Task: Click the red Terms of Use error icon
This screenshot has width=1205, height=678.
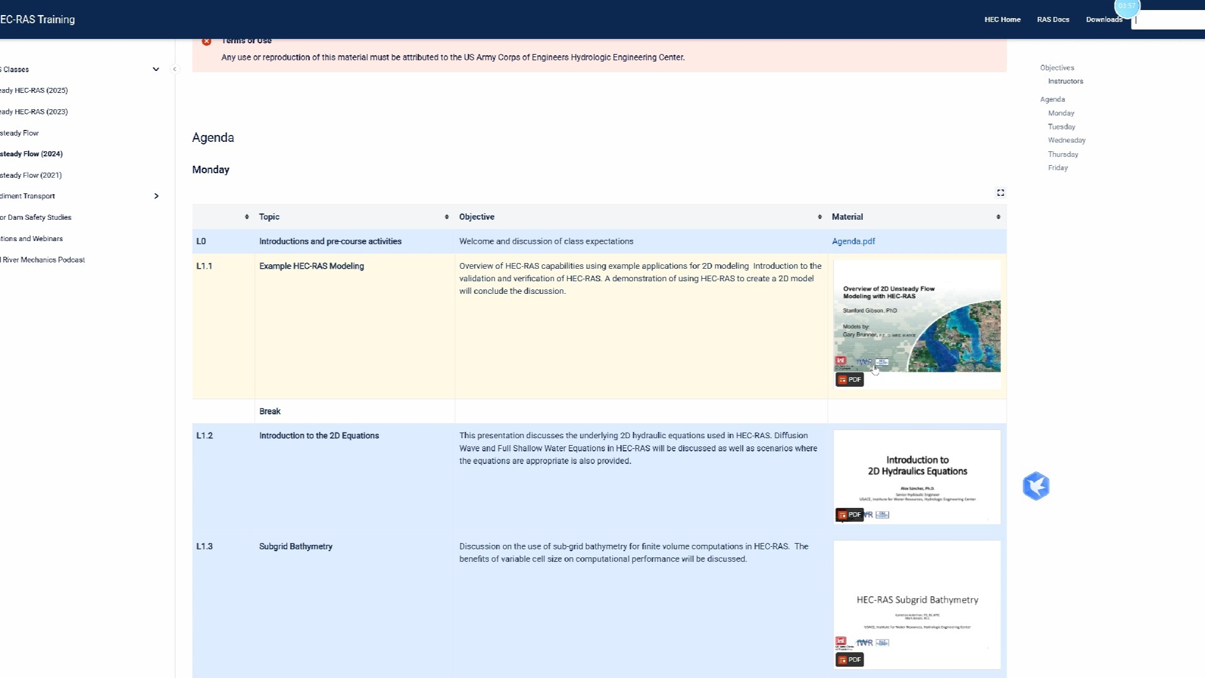Action: [x=206, y=41]
